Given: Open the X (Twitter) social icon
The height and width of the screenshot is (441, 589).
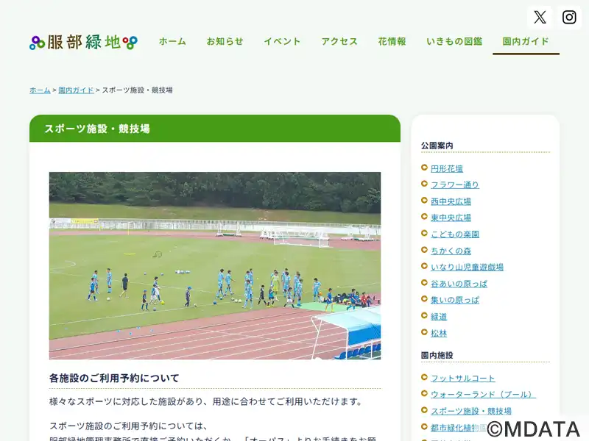Looking at the screenshot, I should click(540, 17).
